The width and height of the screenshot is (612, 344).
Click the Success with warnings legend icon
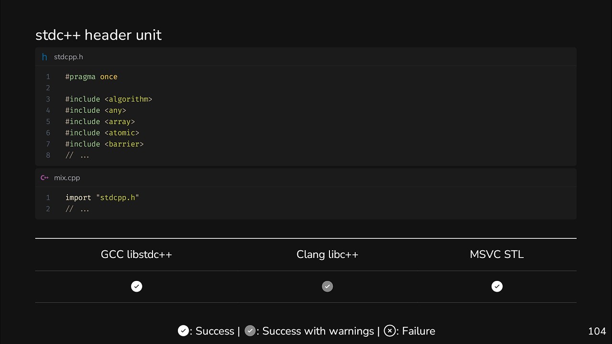pyautogui.click(x=250, y=331)
